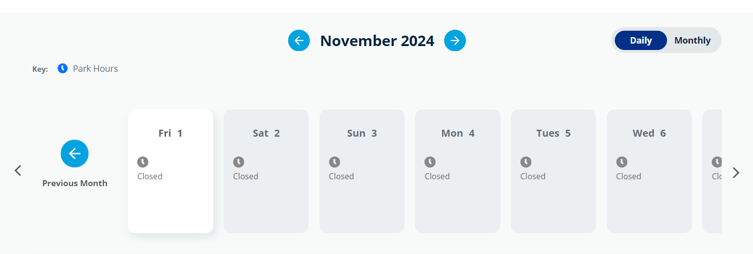The image size is (753, 254).
Task: Go to previous month arrow beside November 2024
Action: coord(299,41)
